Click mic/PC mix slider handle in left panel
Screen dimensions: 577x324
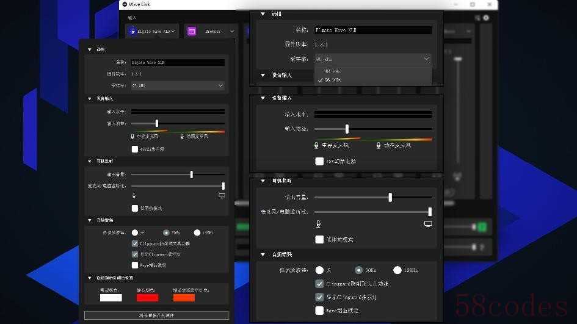(x=223, y=185)
